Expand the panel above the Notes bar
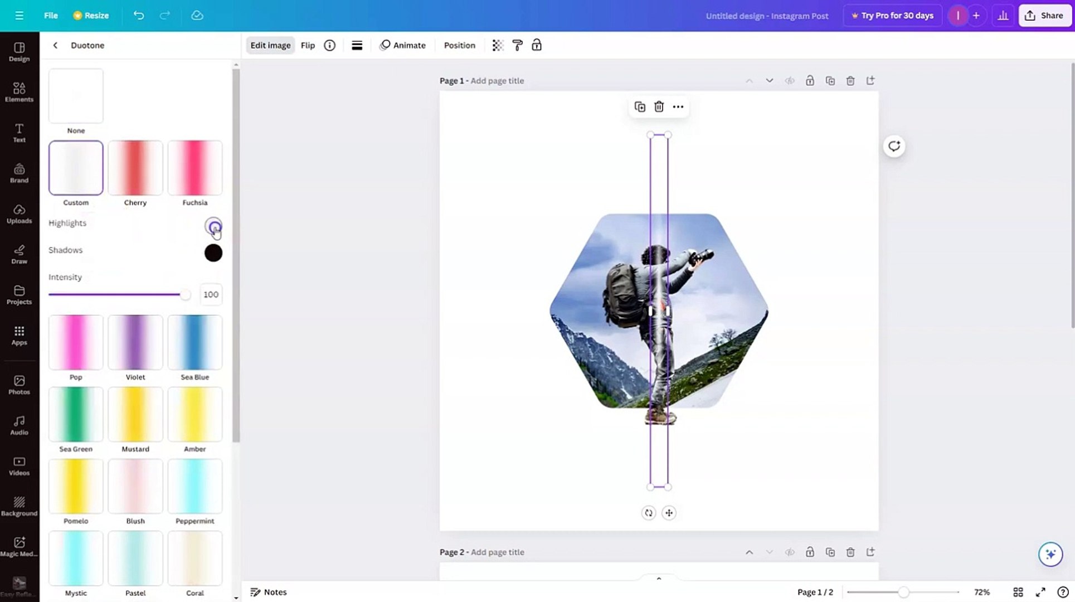This screenshot has width=1075, height=602. (658, 578)
